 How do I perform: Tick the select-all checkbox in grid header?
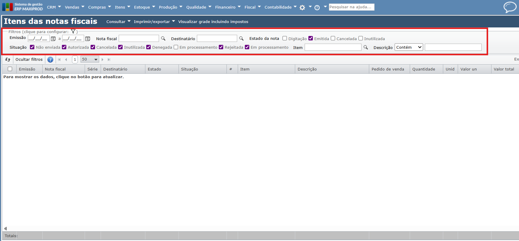click(x=10, y=69)
